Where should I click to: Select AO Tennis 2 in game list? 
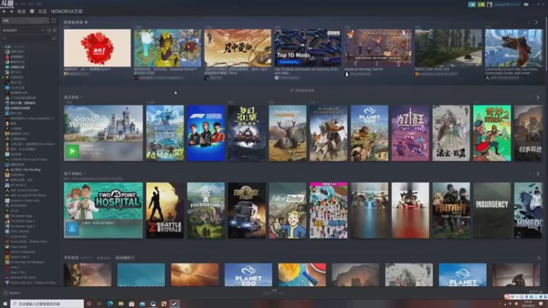coord(18,185)
